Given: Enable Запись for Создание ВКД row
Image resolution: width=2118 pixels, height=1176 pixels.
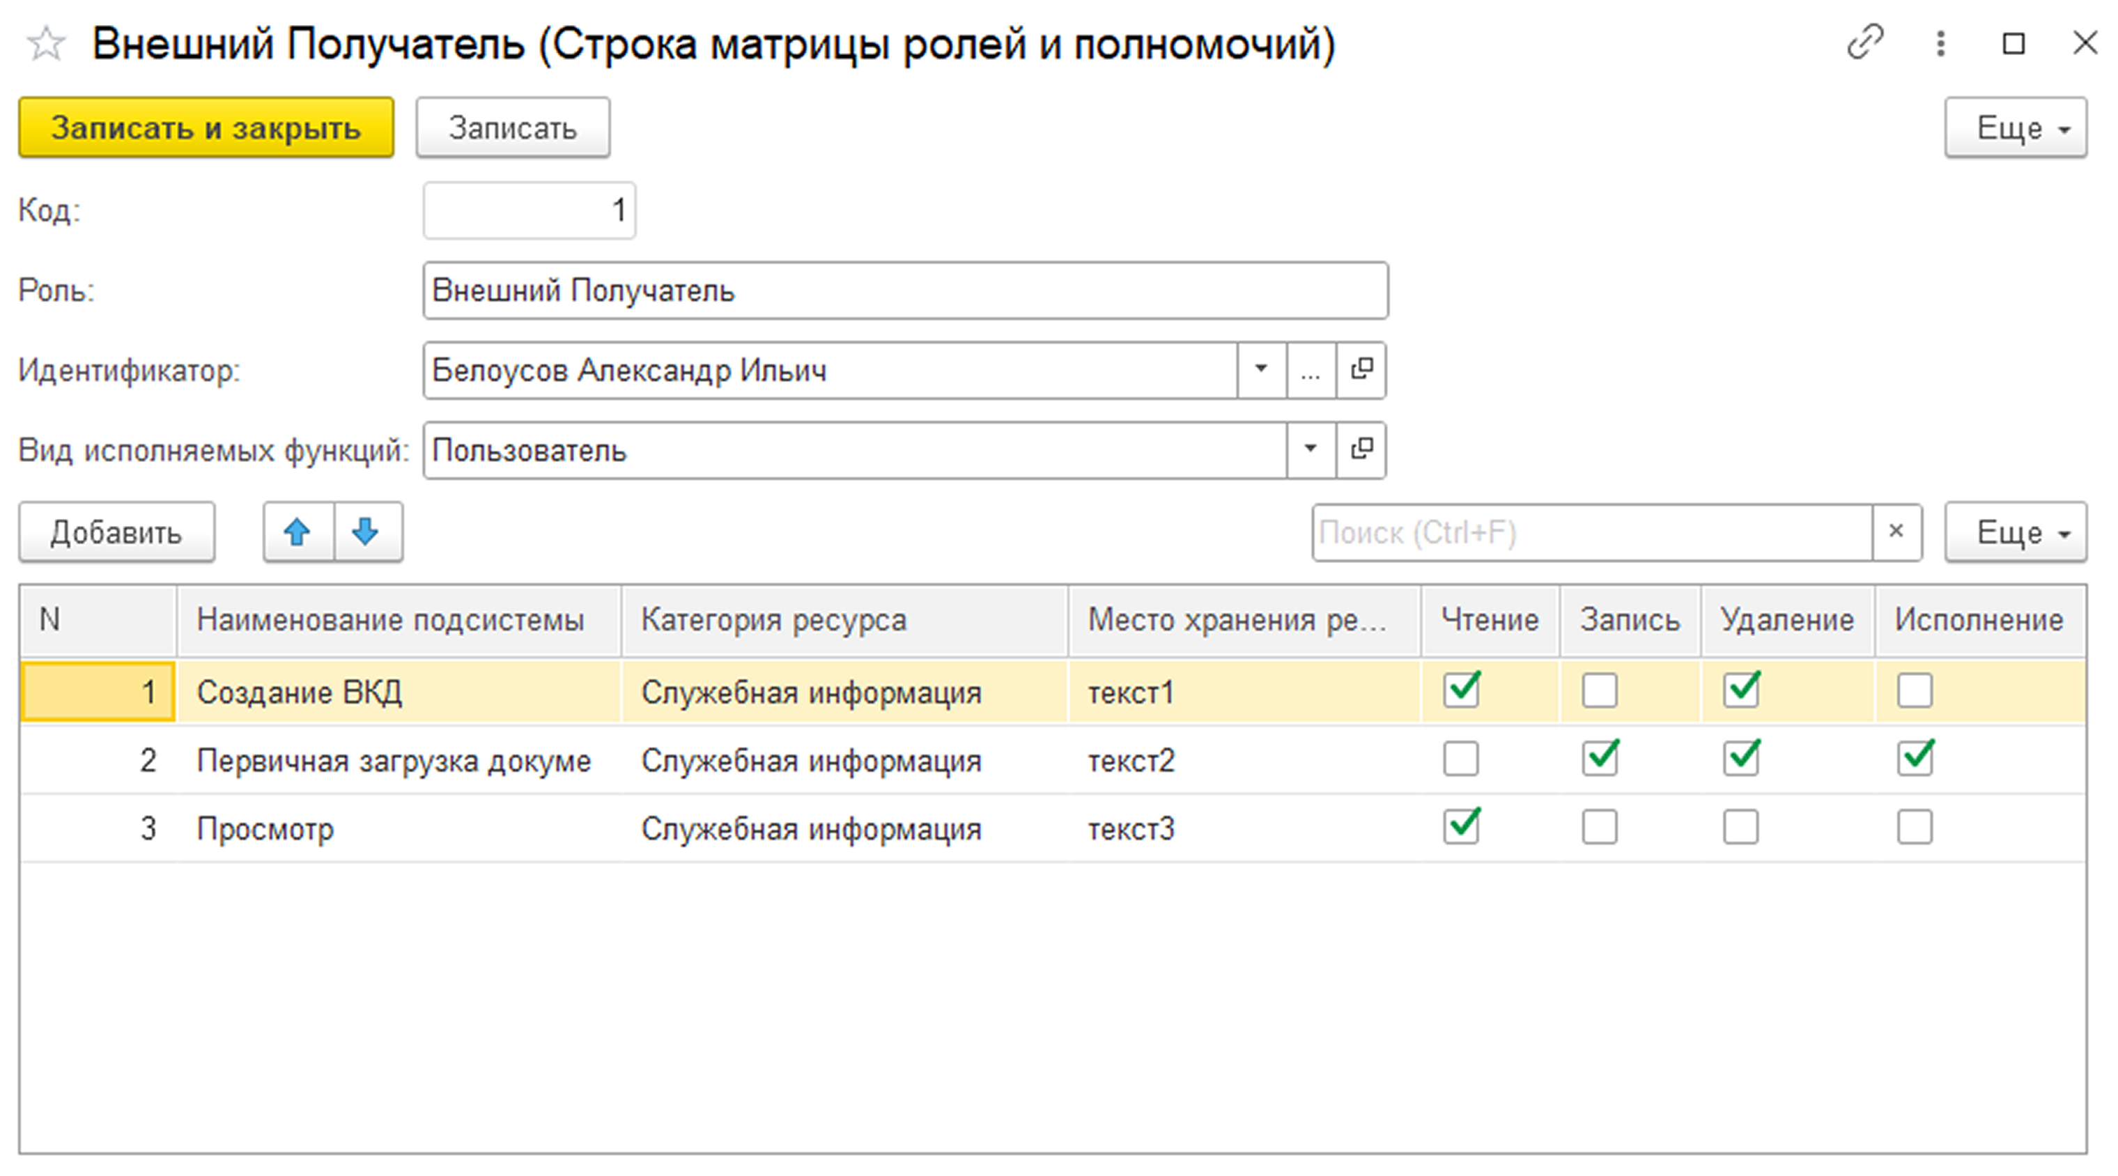Looking at the screenshot, I should [x=1599, y=691].
